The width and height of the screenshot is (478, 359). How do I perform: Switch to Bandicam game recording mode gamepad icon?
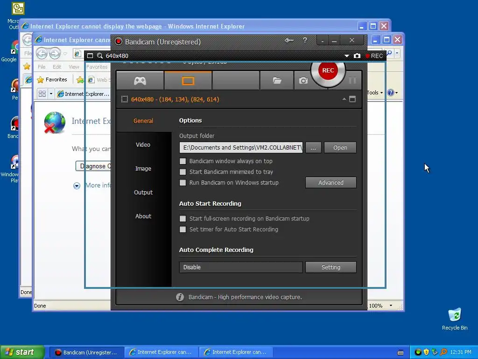tap(140, 80)
